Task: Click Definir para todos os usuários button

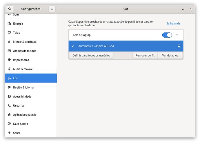Action: pyautogui.click(x=91, y=56)
